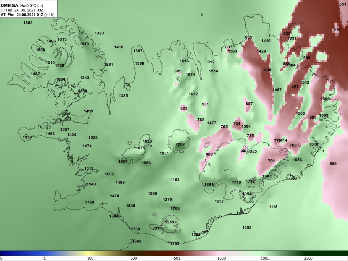This screenshot has width=348, height=261.
Task: Click the map value 1557
Action: tap(65, 129)
